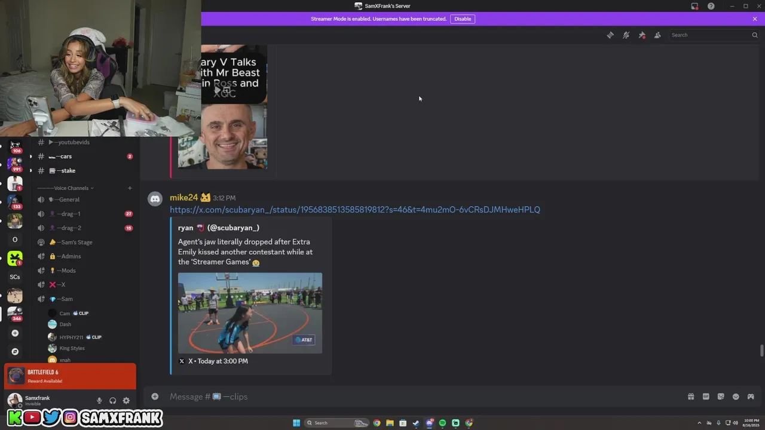Click the Discord inbox icon in title bar
The image size is (765, 430).
694,6
